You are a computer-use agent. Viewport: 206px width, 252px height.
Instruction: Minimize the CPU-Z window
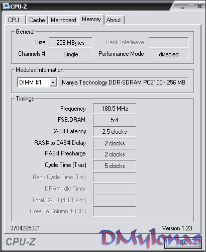tap(183, 7)
